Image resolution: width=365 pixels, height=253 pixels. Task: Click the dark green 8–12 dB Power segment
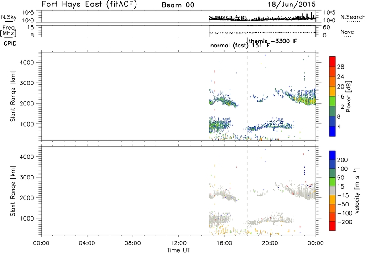click(333, 111)
